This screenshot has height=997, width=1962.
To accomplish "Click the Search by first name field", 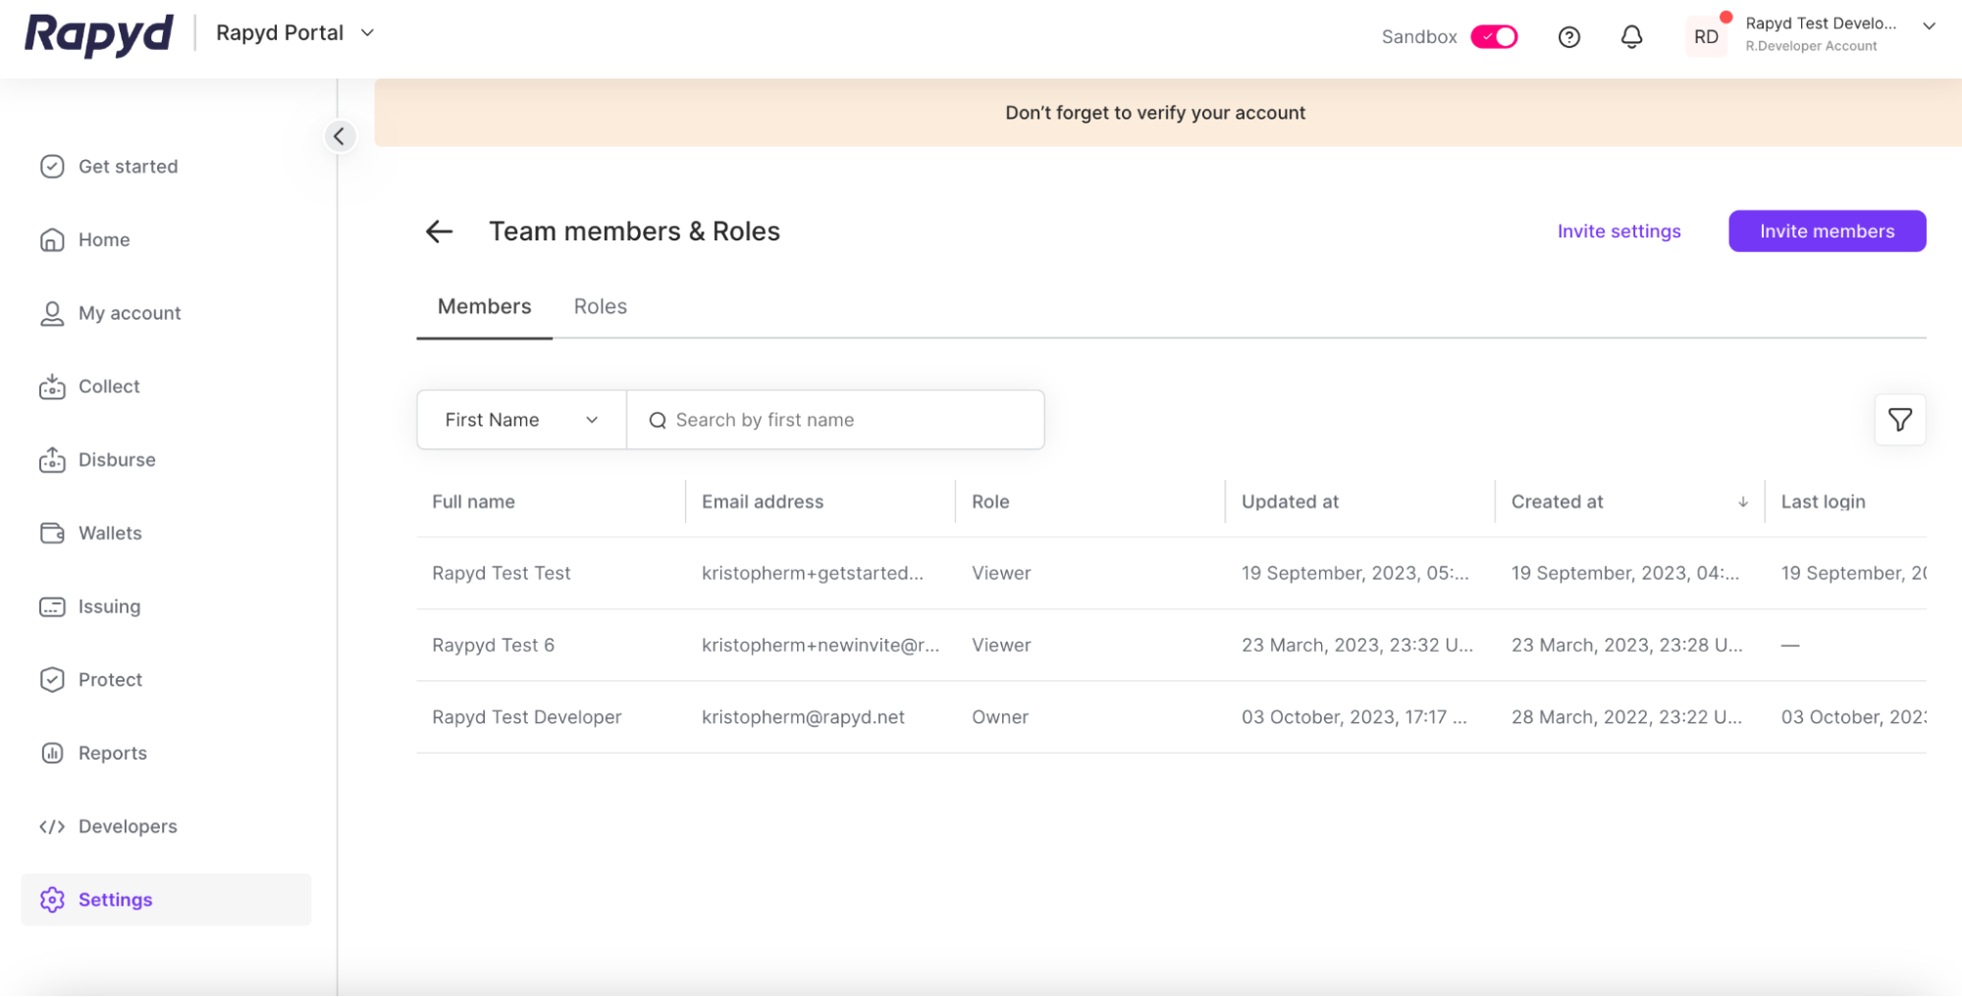I will (x=844, y=420).
